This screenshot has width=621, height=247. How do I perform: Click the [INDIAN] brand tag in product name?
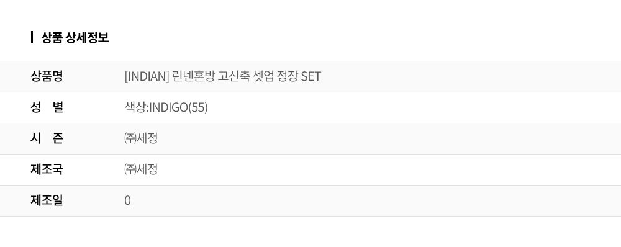147,76
